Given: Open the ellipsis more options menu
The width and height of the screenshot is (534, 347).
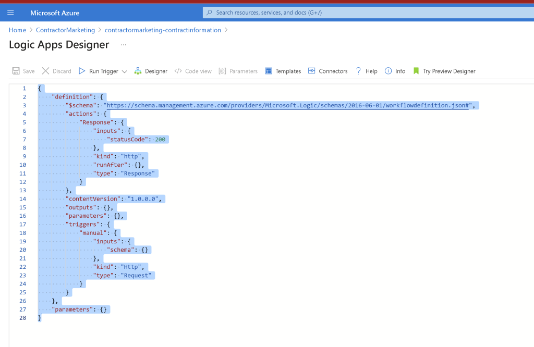Looking at the screenshot, I should 123,45.
